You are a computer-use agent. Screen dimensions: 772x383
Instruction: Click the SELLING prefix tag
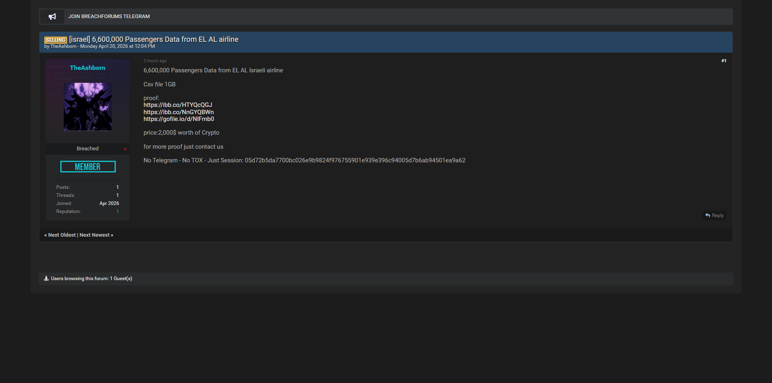click(x=55, y=40)
